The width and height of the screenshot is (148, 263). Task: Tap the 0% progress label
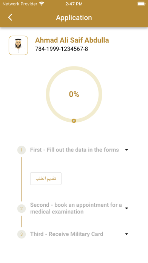(74, 94)
